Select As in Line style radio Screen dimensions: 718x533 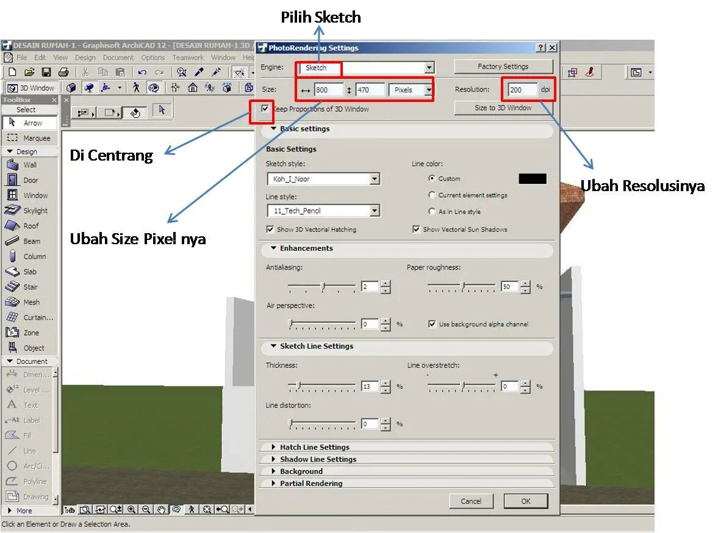pyautogui.click(x=431, y=211)
